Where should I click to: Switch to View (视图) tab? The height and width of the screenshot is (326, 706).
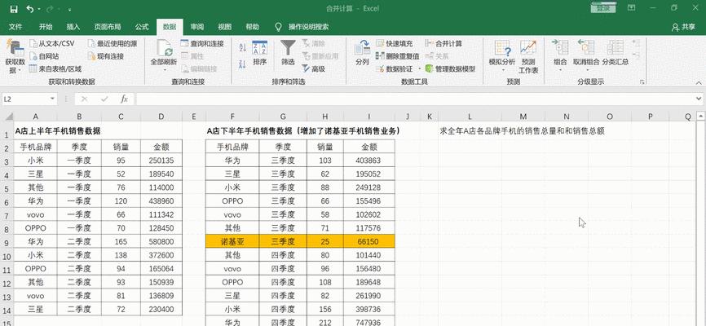click(x=225, y=27)
